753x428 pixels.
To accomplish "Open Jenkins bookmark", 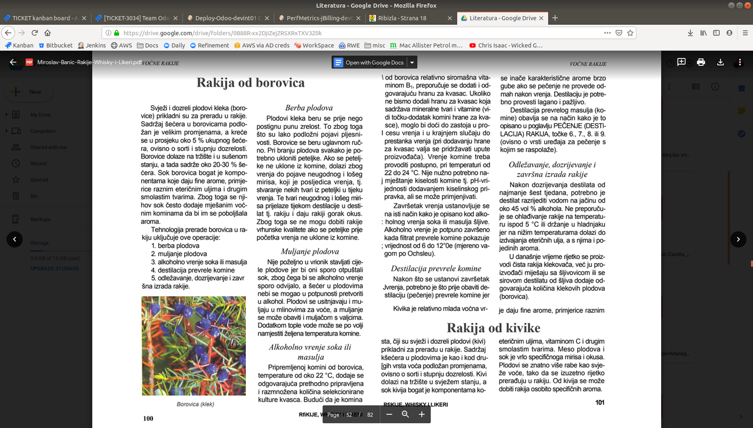I will (91, 45).
